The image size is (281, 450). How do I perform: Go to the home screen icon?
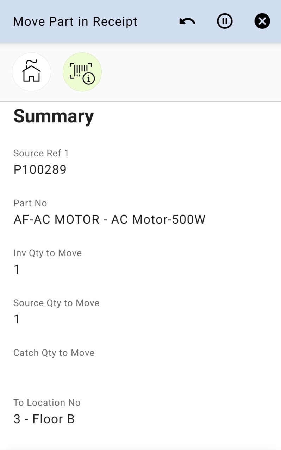point(31,72)
